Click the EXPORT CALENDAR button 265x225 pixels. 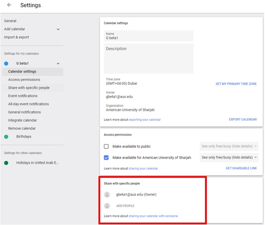tap(243, 119)
